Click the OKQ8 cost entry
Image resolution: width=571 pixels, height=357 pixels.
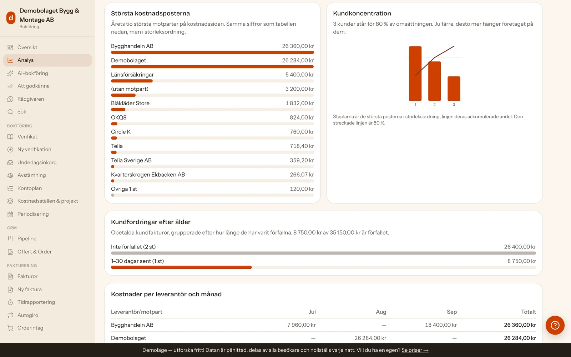212,120
